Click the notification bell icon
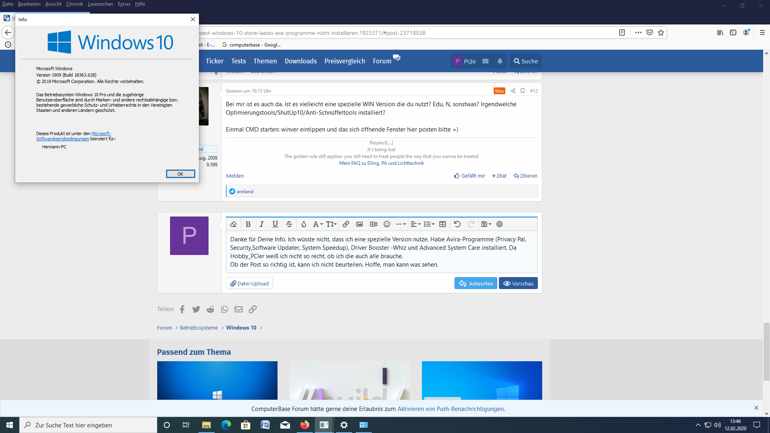770x433 pixels. coord(500,61)
